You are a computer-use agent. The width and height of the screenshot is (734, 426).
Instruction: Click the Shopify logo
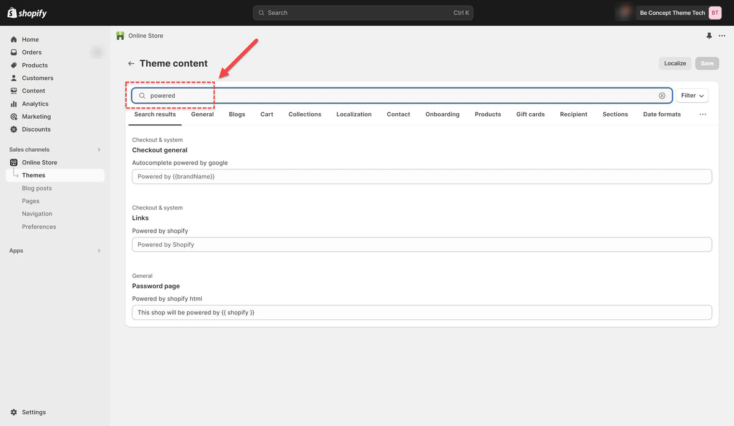pyautogui.click(x=27, y=13)
